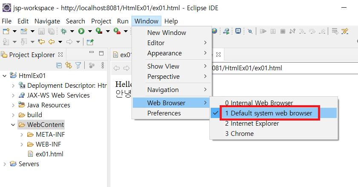Click the Disconnect debug icon
Viewport: 358px width, 187px height.
click(x=292, y=31)
